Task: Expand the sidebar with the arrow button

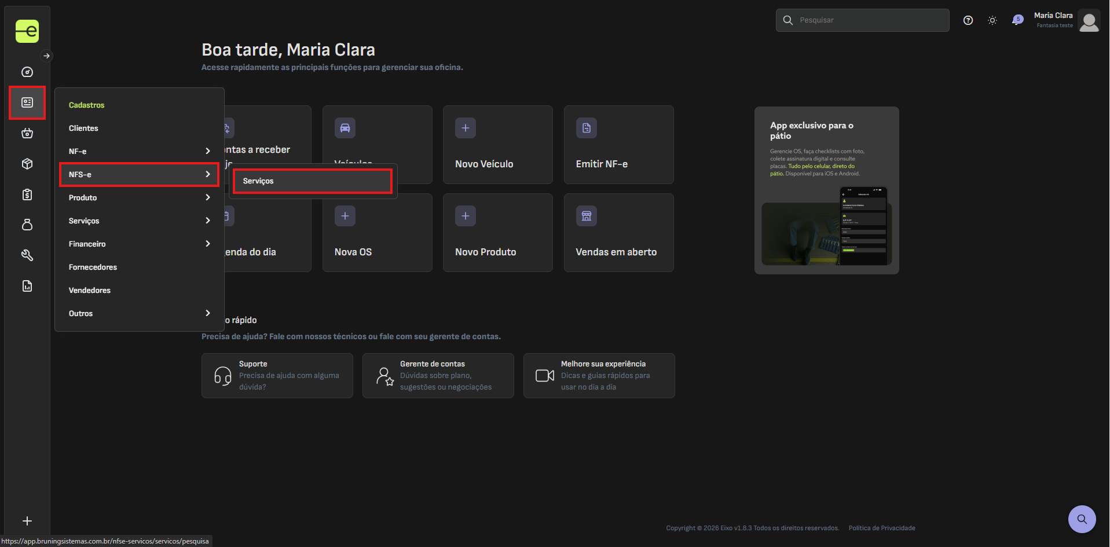Action: coord(47,56)
